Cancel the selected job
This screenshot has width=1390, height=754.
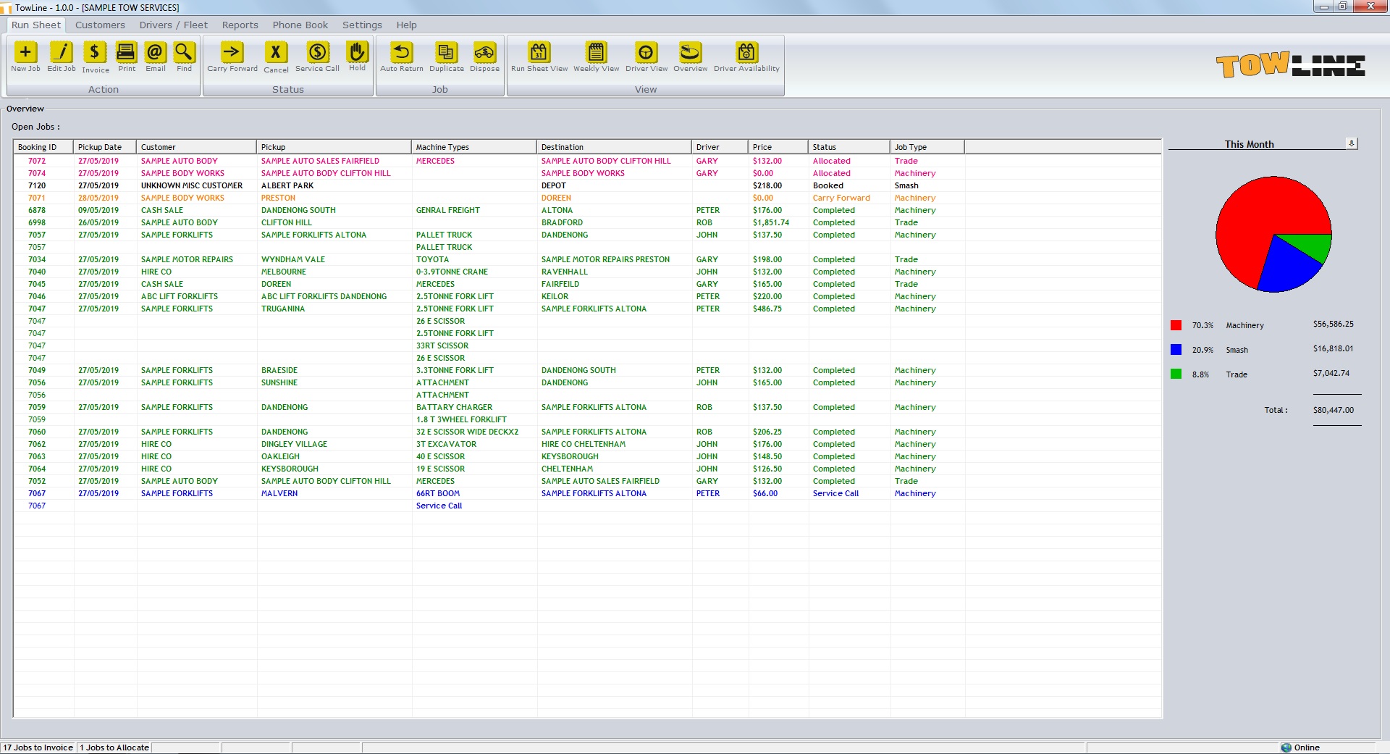(x=276, y=57)
